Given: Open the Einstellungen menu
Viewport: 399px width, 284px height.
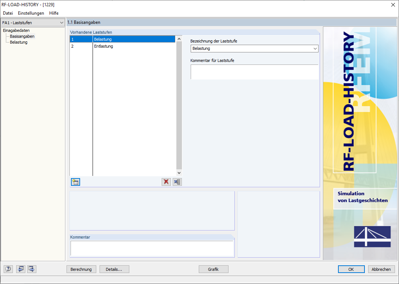Looking at the screenshot, I should pyautogui.click(x=31, y=13).
